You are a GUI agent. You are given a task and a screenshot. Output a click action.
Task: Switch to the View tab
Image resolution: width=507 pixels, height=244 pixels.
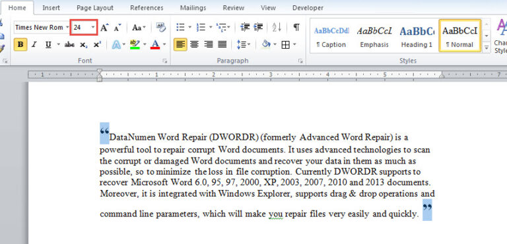pyautogui.click(x=268, y=8)
